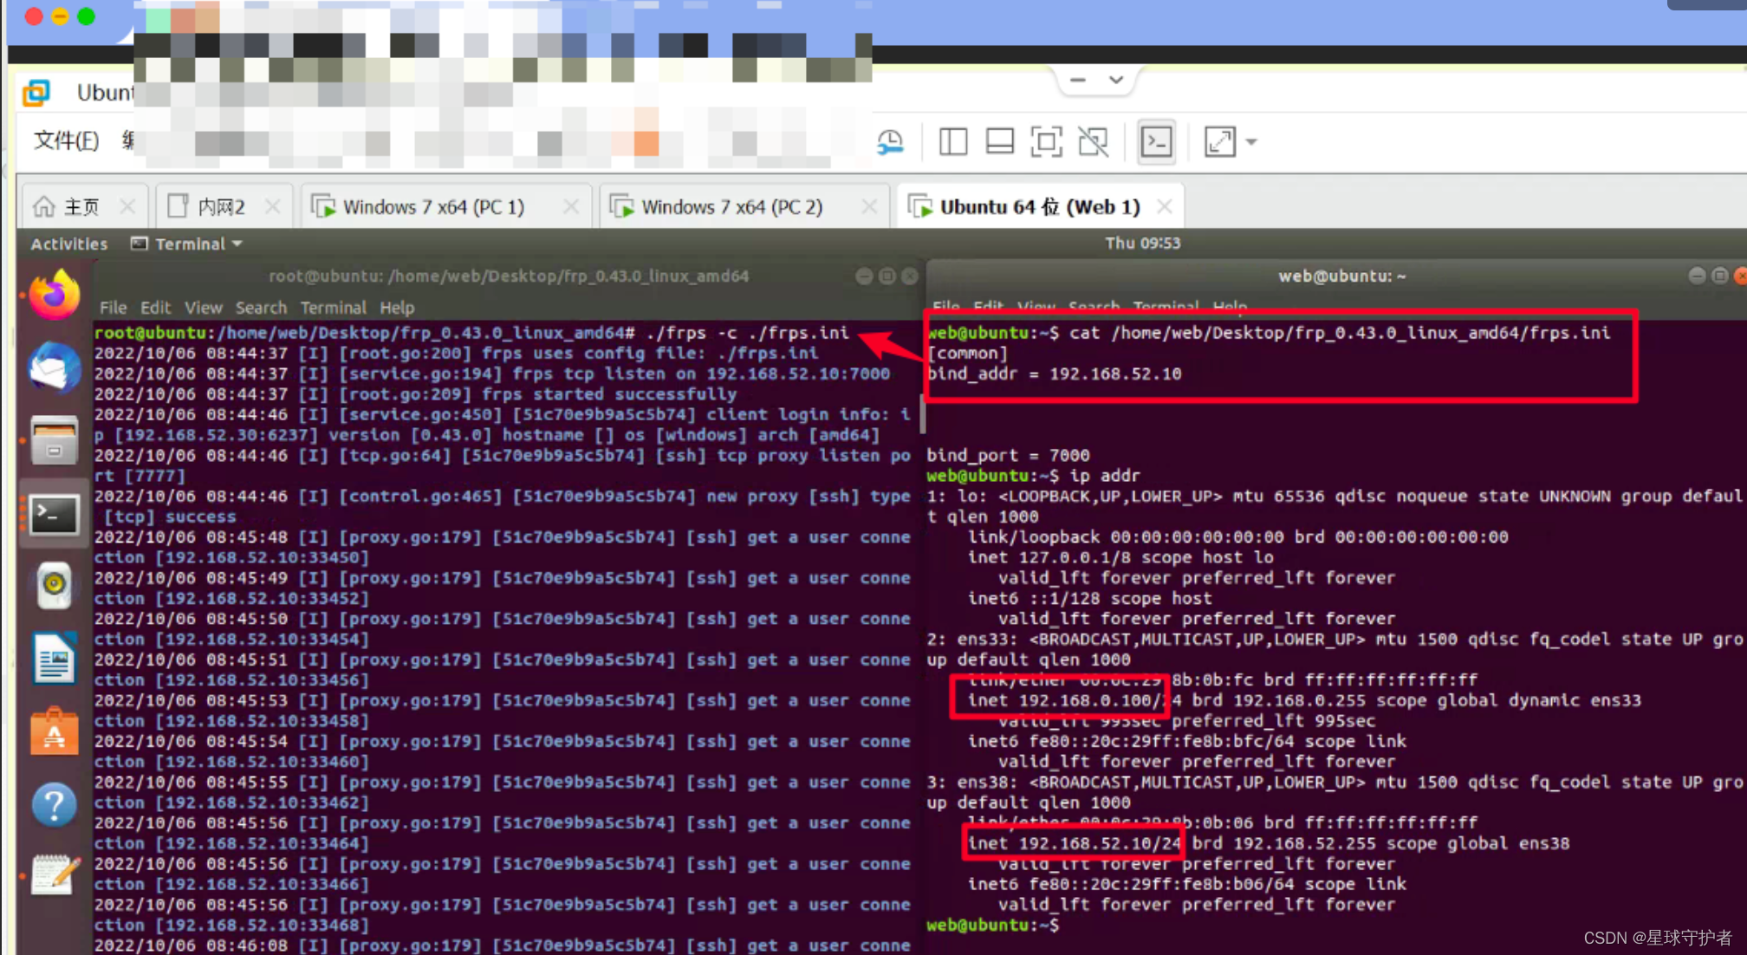
Task: Switch to the Windows 7 x64 (PC 1) tab
Action: pos(433,207)
